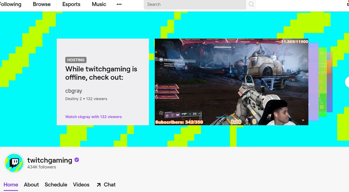This screenshot has height=192, width=349.
Task: Click the 434K followers text
Action: 42,167
